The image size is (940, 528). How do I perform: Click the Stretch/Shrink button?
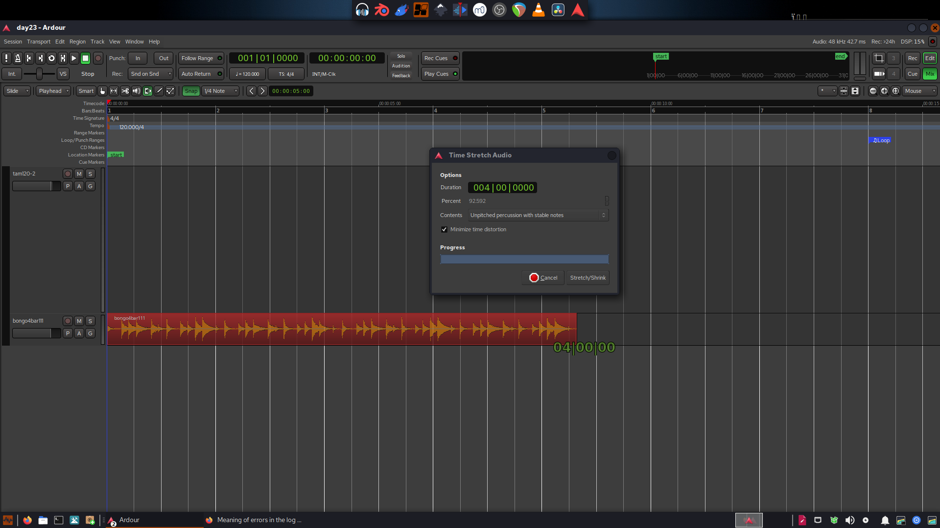tap(587, 278)
